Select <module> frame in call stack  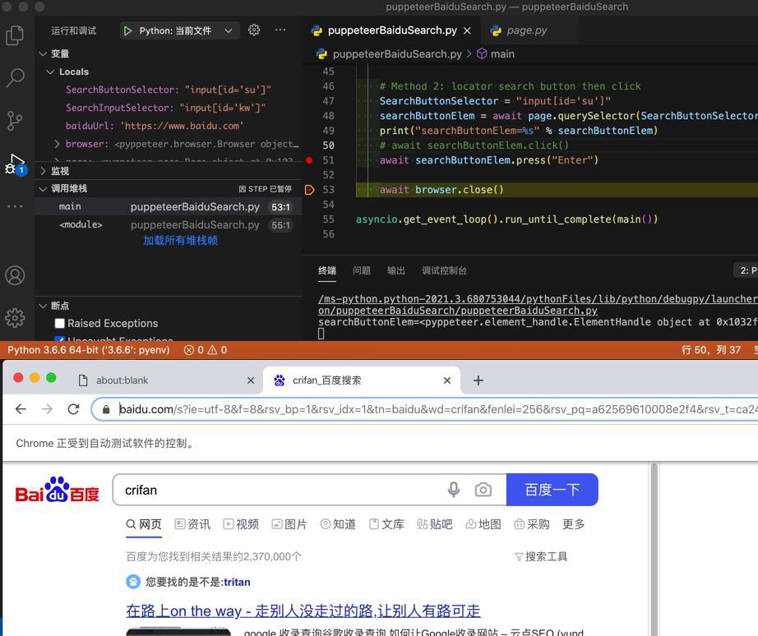pyautogui.click(x=169, y=225)
